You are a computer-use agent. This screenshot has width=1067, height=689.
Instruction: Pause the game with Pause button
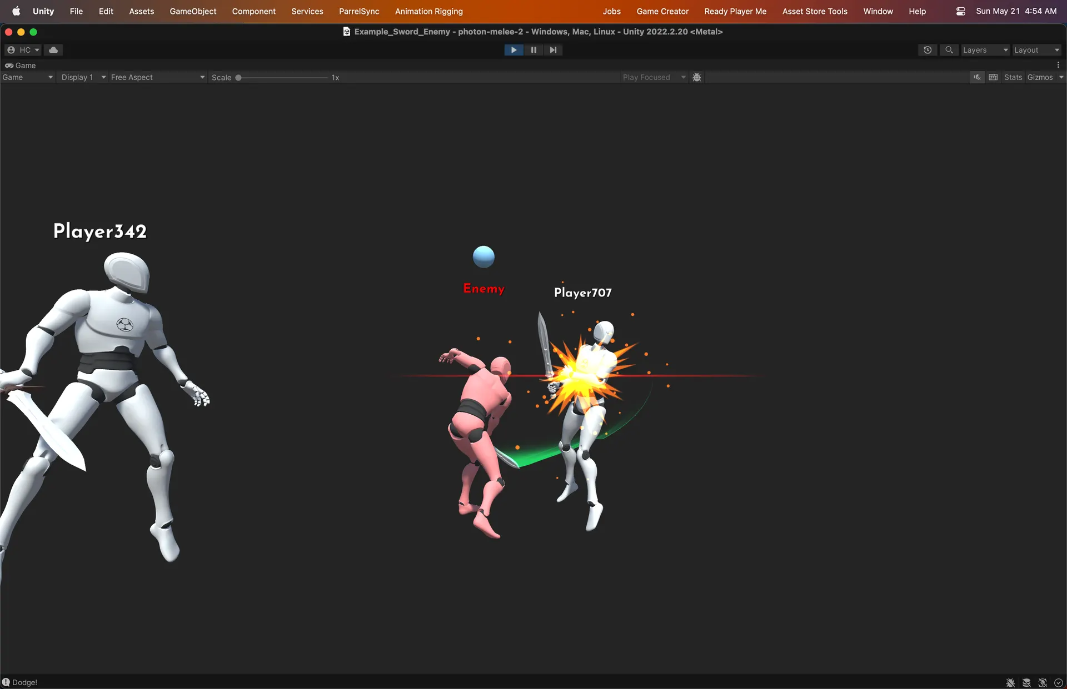[x=533, y=50]
